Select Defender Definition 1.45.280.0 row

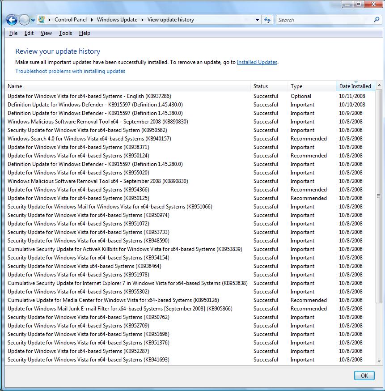(x=190, y=164)
